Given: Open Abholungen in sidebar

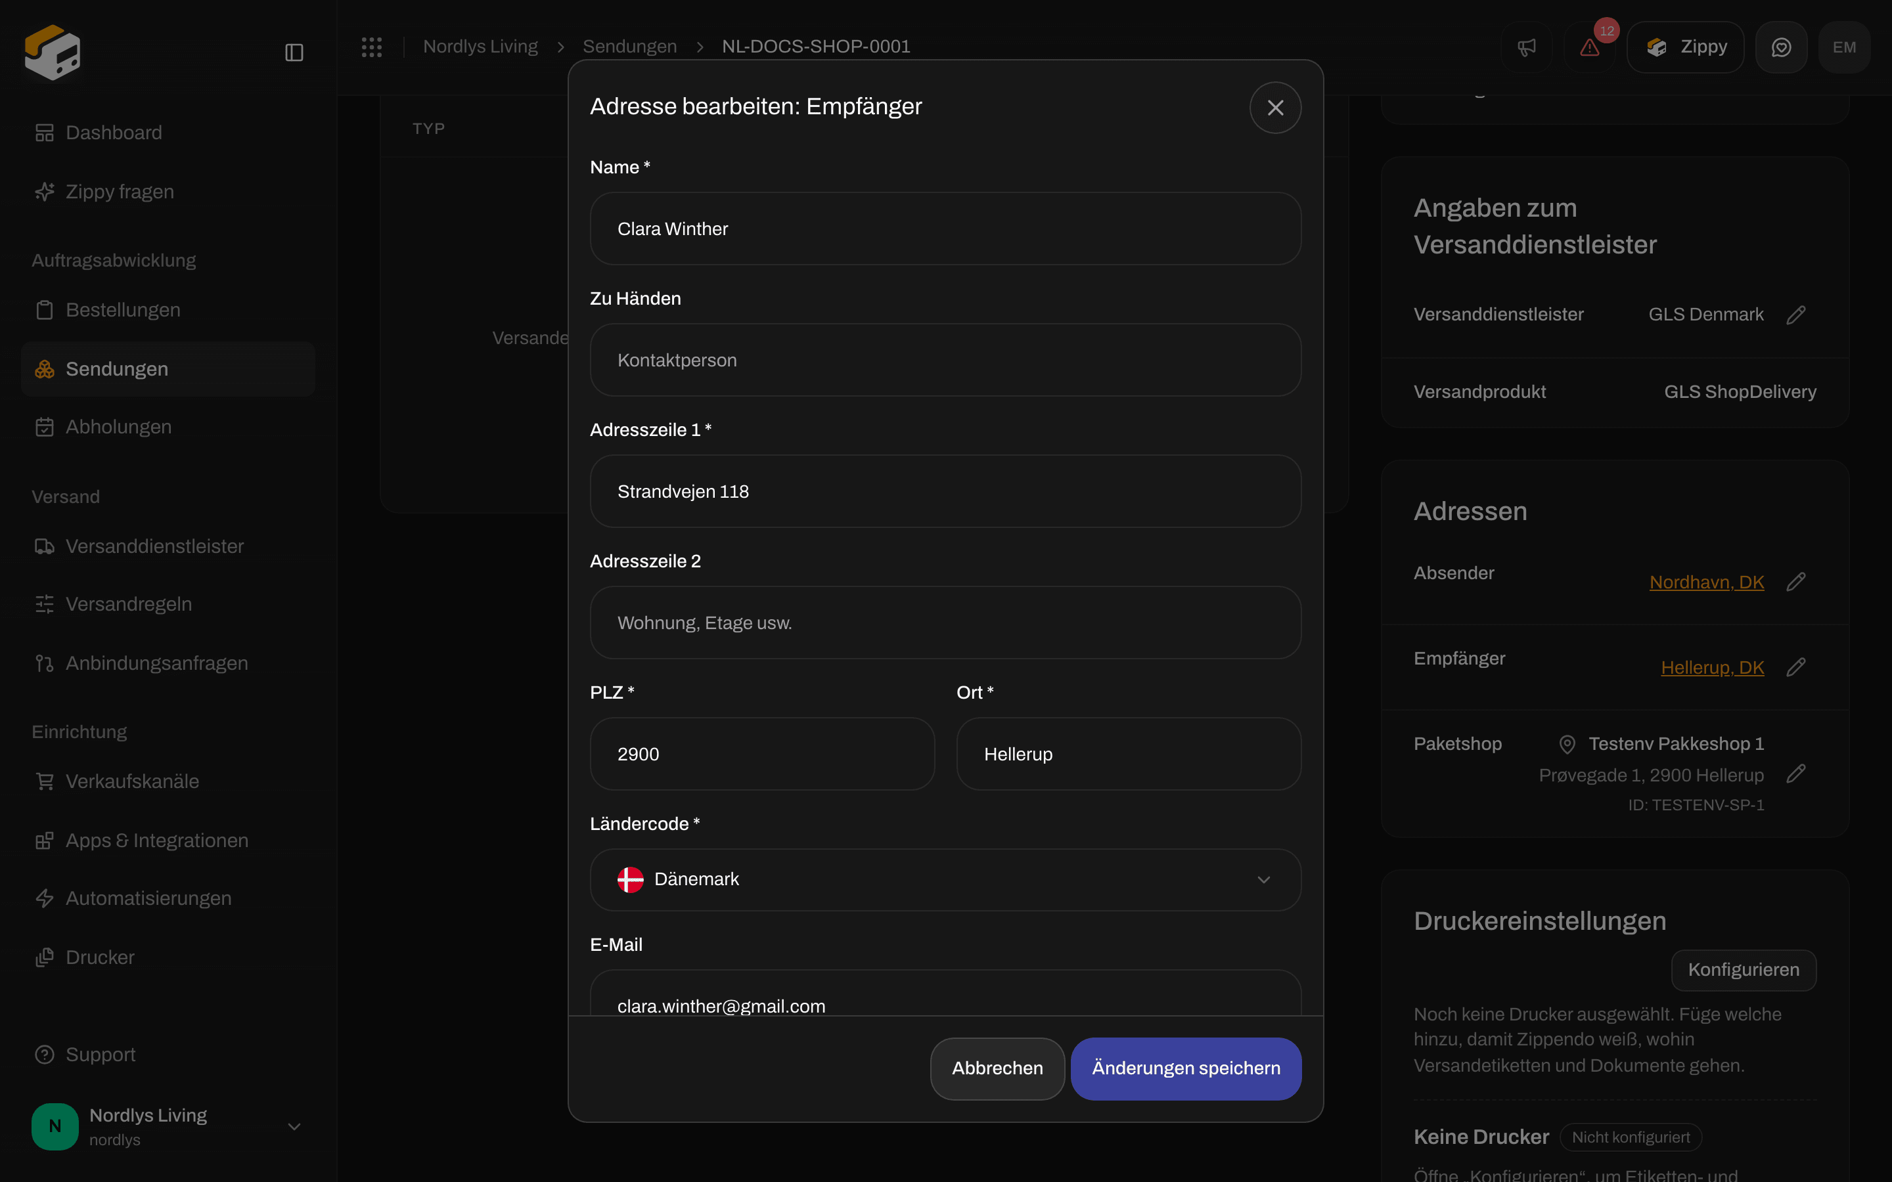Looking at the screenshot, I should point(168,427).
